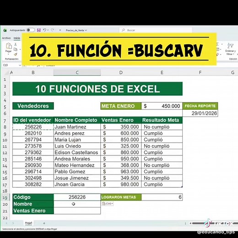Image resolution: width=238 pixels, height=238 pixels.
Task: Click the AutoSum sigma icon
Action: [x=218, y=44]
